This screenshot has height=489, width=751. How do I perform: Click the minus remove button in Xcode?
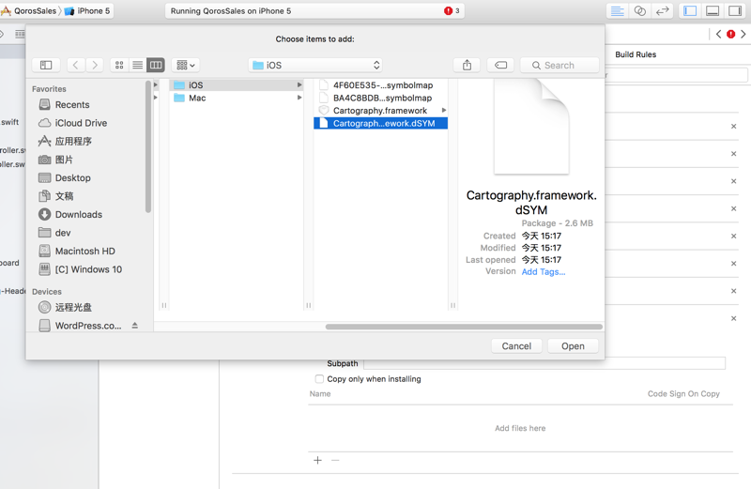(x=335, y=461)
